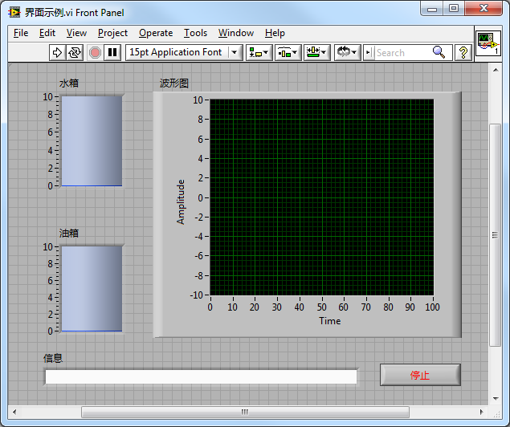This screenshot has width=510, height=427.
Task: Expand the Align Objects dropdown
Action: coord(259,52)
